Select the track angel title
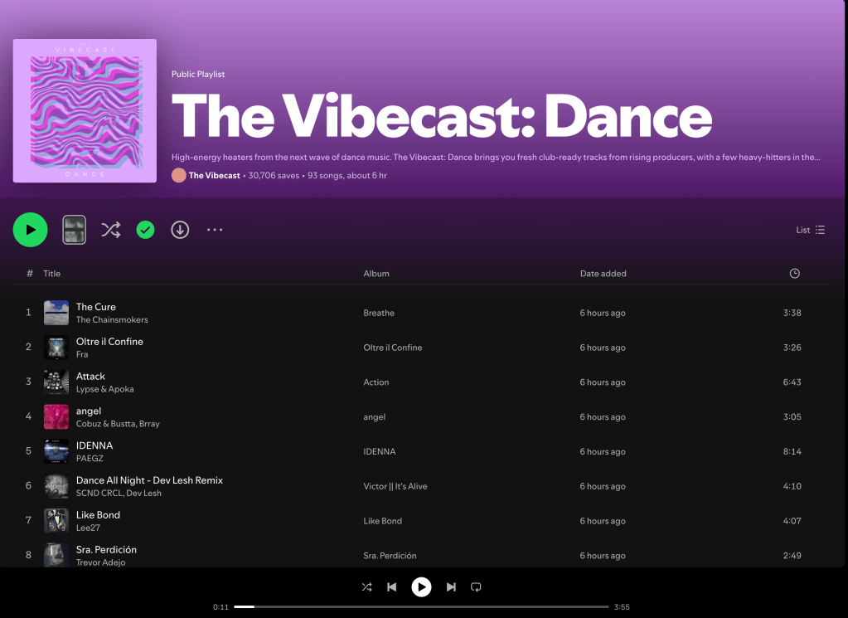Viewport: 848px width, 618px height. [x=89, y=411]
